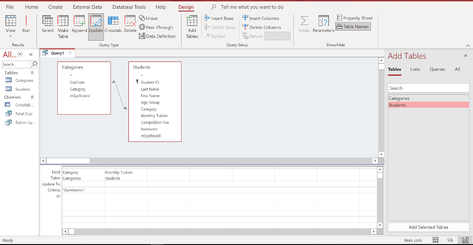The width and height of the screenshot is (473, 245).
Task: Open the Database Tools tab
Action: [x=129, y=7]
